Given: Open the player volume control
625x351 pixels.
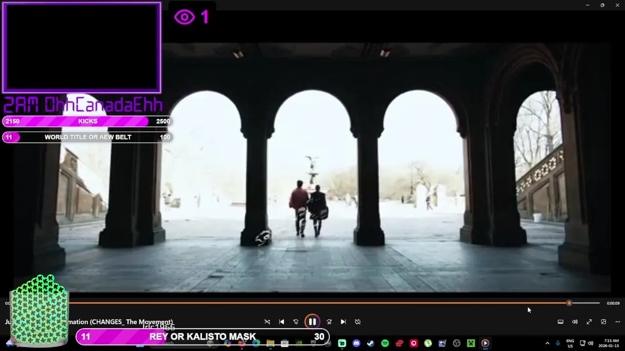Looking at the screenshot, I should pos(575,322).
